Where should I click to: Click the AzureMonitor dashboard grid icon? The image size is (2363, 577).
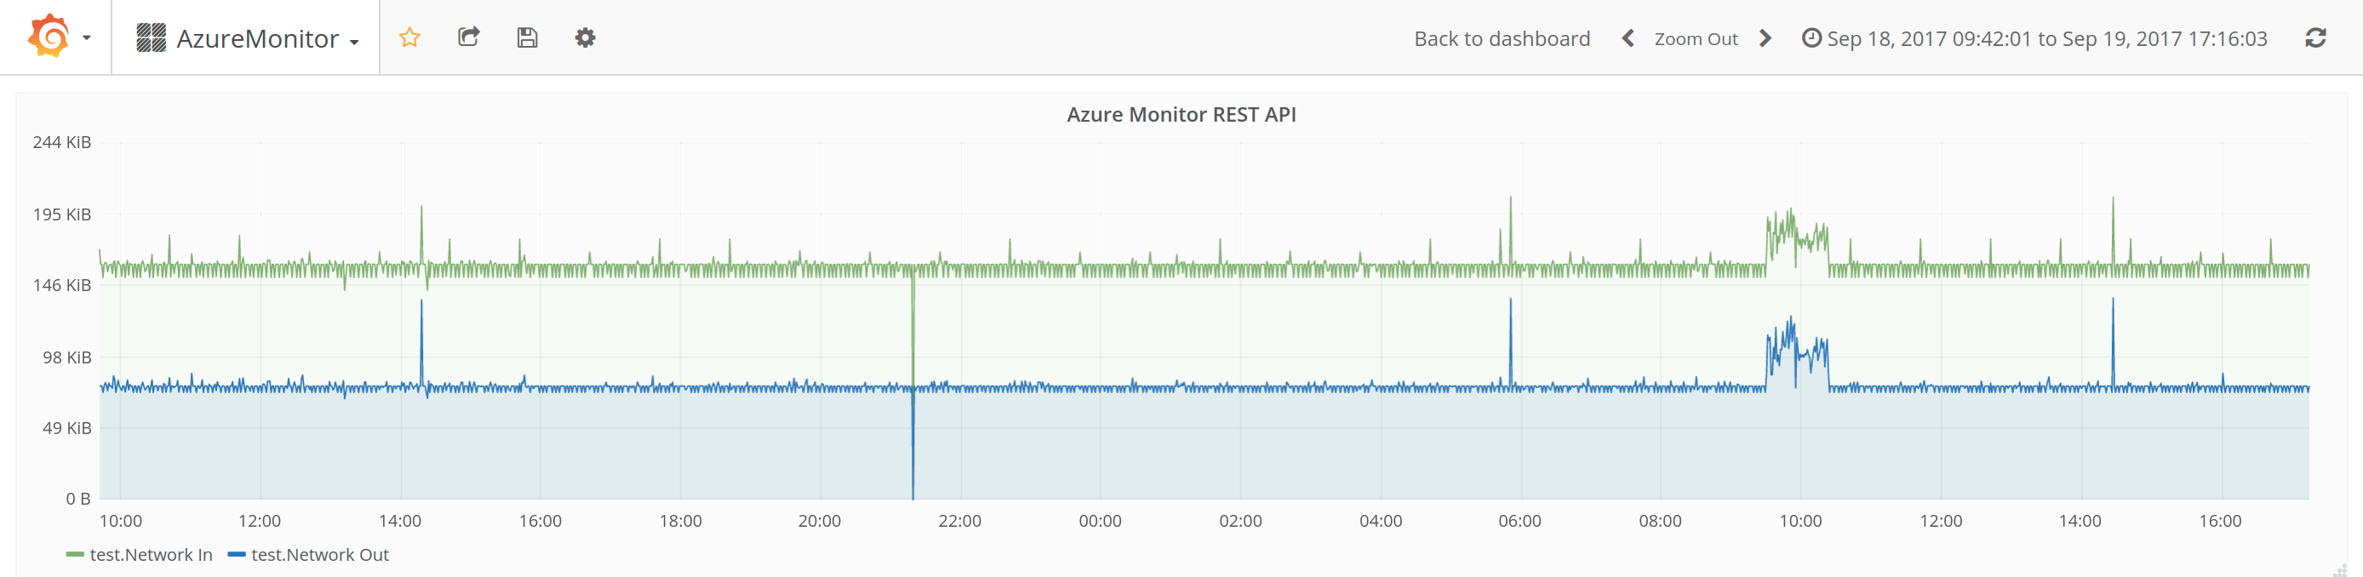click(x=151, y=37)
